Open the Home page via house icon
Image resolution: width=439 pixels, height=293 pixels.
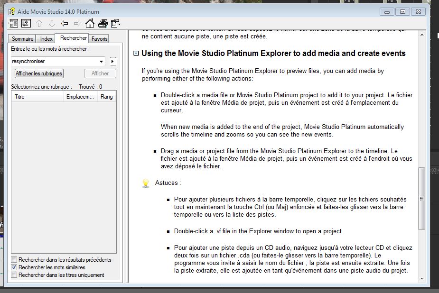90,23
